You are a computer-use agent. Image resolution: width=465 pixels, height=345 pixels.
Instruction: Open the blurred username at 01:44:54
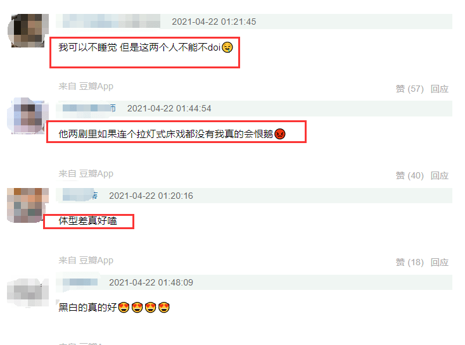pos(89,108)
